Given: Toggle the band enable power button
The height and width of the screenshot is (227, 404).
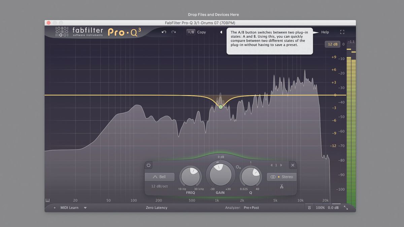Looking at the screenshot, I should click(x=148, y=165).
